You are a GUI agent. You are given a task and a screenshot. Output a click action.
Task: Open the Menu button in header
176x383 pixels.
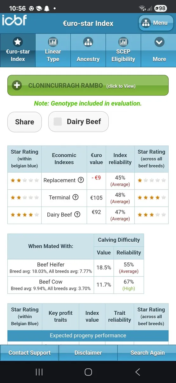pyautogui.click(x=155, y=23)
